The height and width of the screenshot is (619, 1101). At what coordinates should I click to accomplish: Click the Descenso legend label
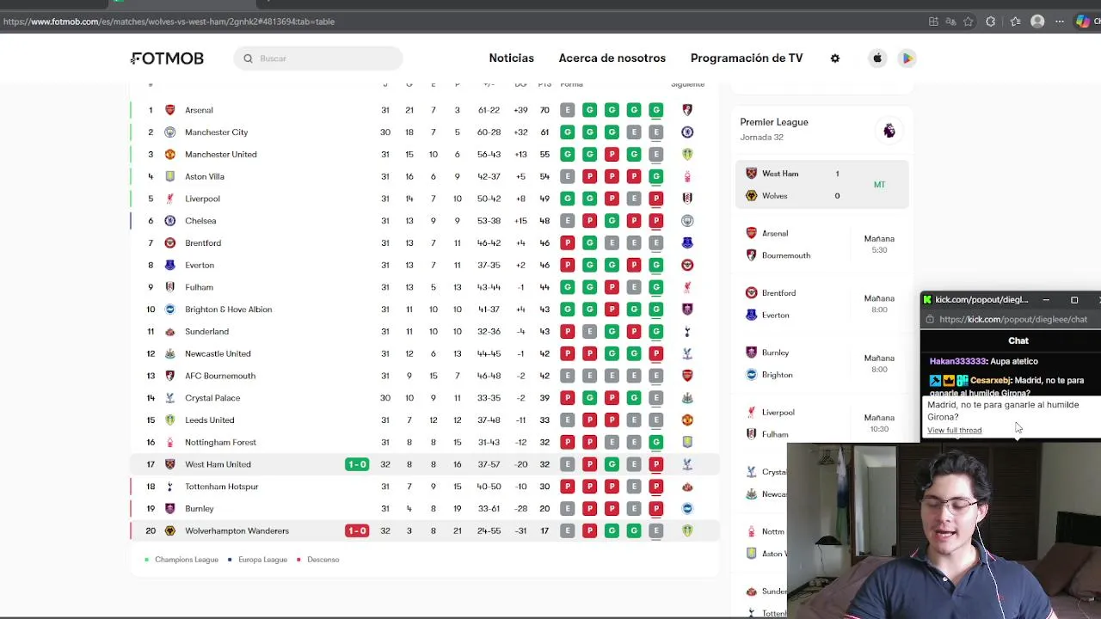(x=323, y=560)
